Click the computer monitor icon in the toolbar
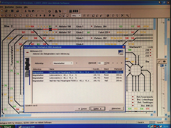Screen dimensions: 171x128 pyautogui.click(x=70, y=11)
